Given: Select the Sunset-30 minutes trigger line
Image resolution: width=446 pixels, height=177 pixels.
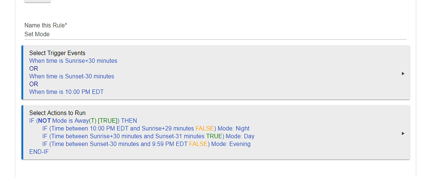Looking at the screenshot, I should click(x=71, y=76).
